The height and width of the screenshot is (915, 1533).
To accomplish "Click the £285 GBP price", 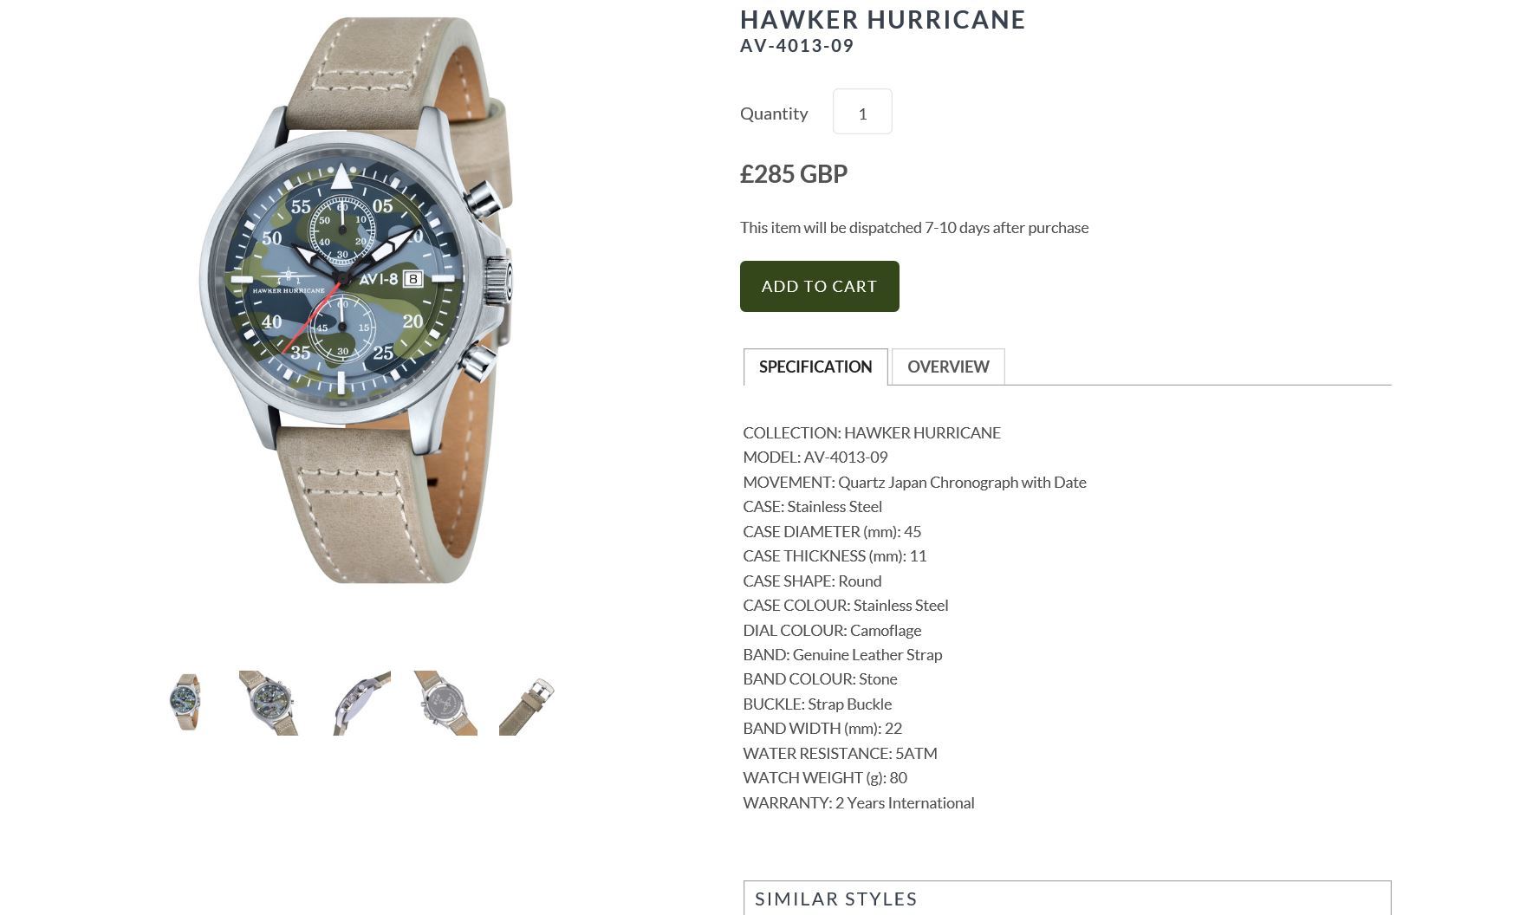I will click(794, 174).
